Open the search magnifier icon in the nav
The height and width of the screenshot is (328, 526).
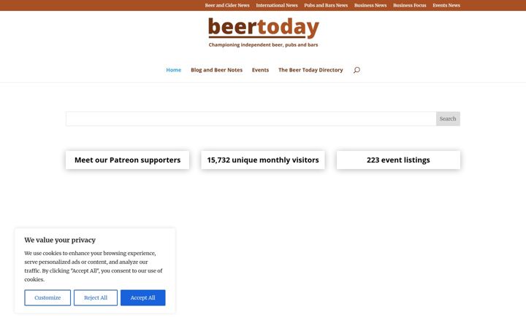(357, 70)
